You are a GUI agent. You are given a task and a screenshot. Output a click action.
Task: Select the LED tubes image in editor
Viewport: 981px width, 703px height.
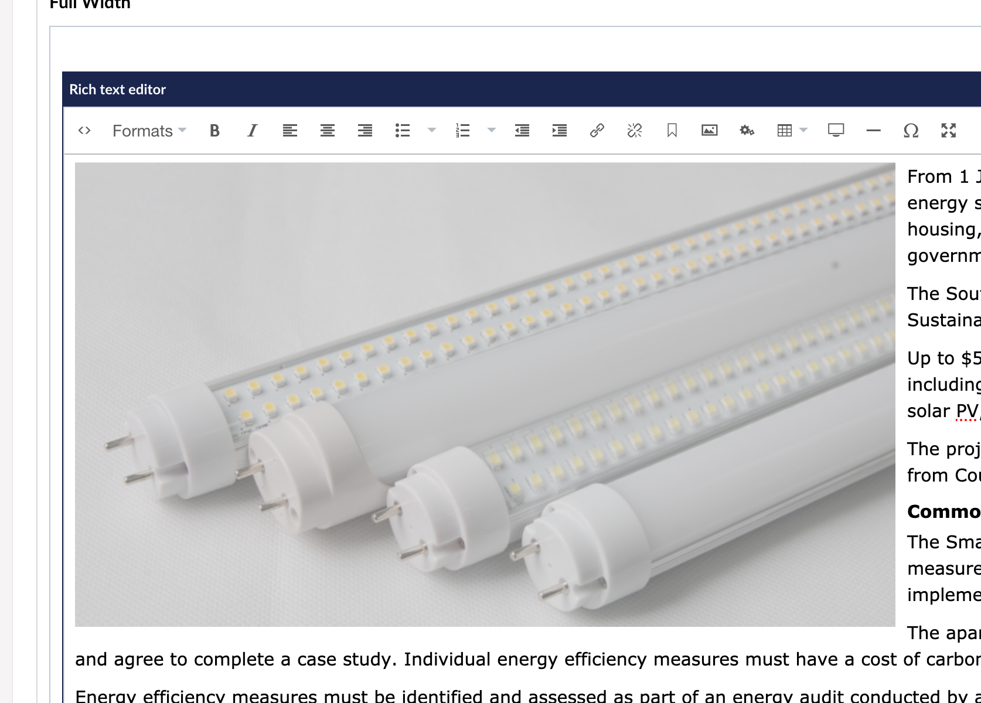point(485,394)
